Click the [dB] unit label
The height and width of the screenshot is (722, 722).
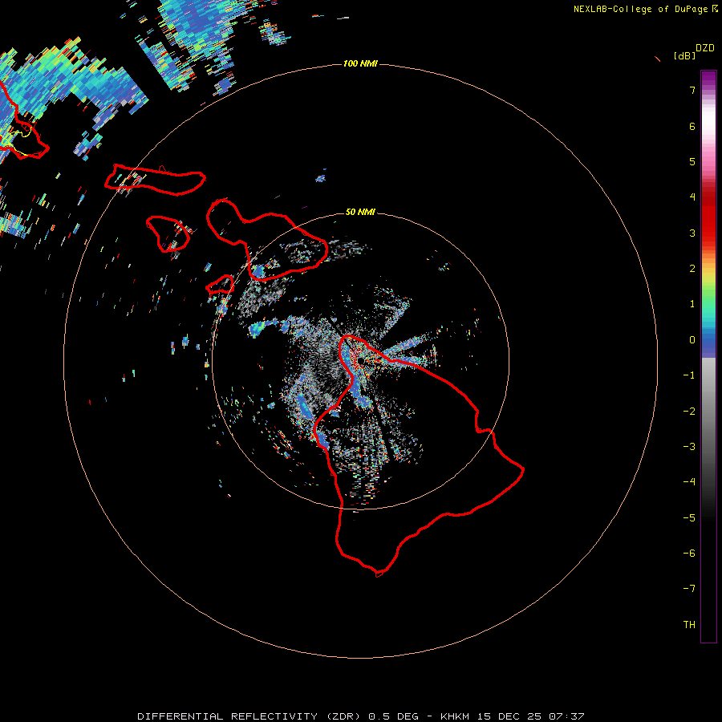(x=685, y=55)
